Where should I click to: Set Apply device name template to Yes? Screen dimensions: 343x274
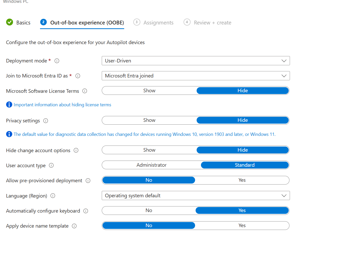point(242,226)
